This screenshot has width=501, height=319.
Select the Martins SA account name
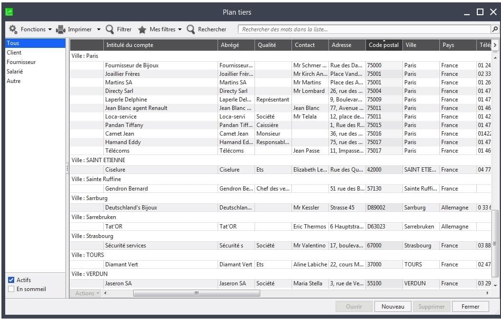coord(118,82)
